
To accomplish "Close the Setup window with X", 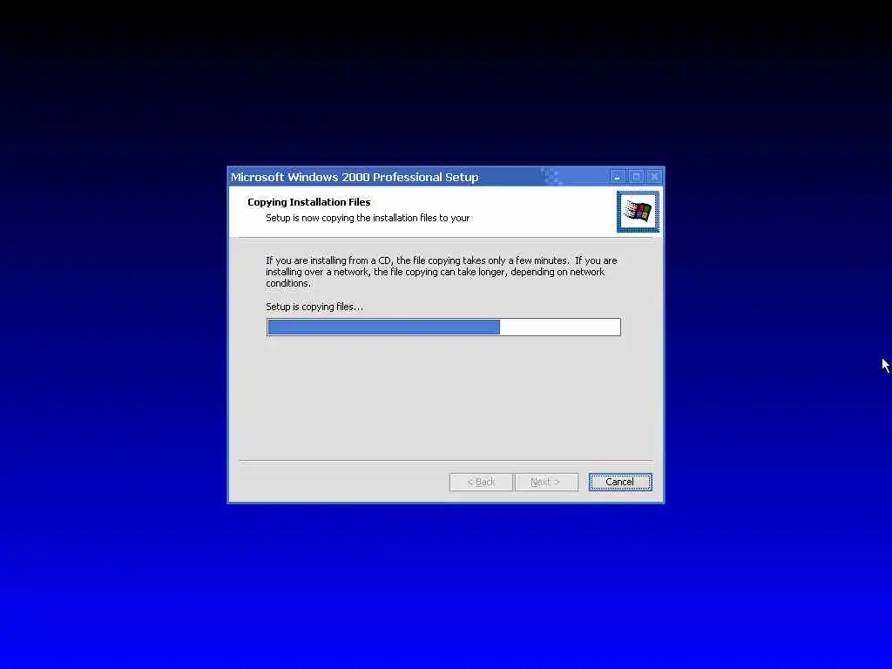I will pos(655,177).
